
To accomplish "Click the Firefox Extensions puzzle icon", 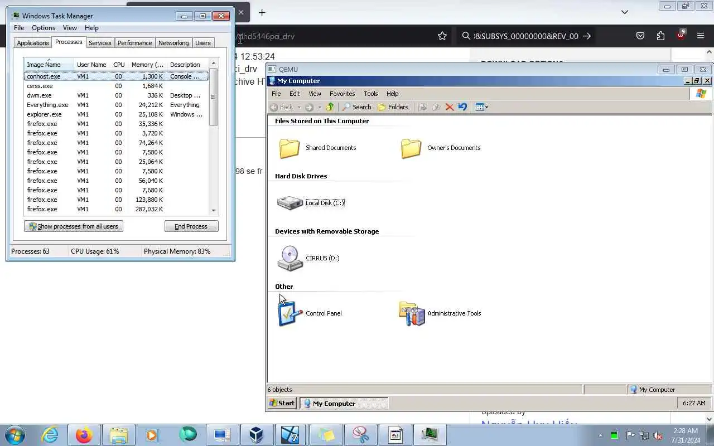I will (660, 36).
